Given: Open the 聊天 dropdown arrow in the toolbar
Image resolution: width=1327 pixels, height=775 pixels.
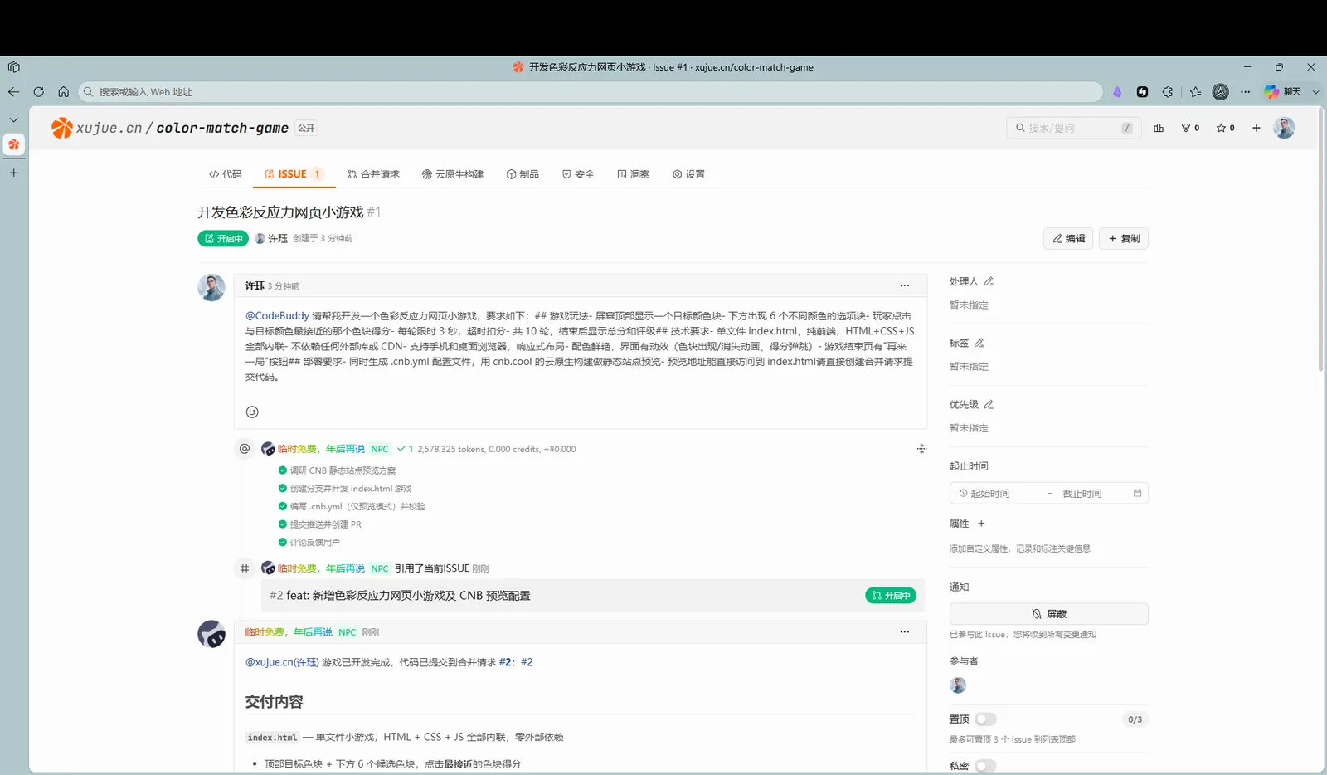Looking at the screenshot, I should coord(1315,92).
